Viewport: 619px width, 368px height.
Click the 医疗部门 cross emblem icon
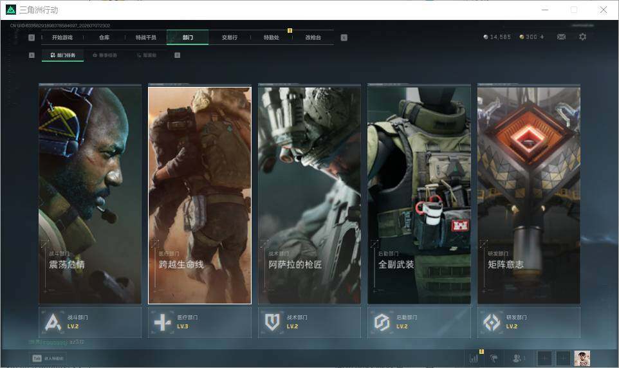coord(162,322)
